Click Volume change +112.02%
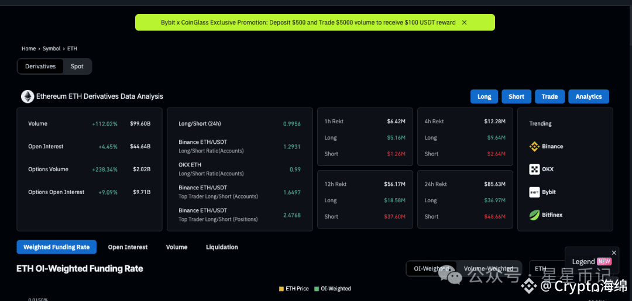The width and height of the screenshot is (632, 301). [105, 123]
